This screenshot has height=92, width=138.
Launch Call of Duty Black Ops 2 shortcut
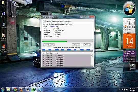[x=4, y=48]
